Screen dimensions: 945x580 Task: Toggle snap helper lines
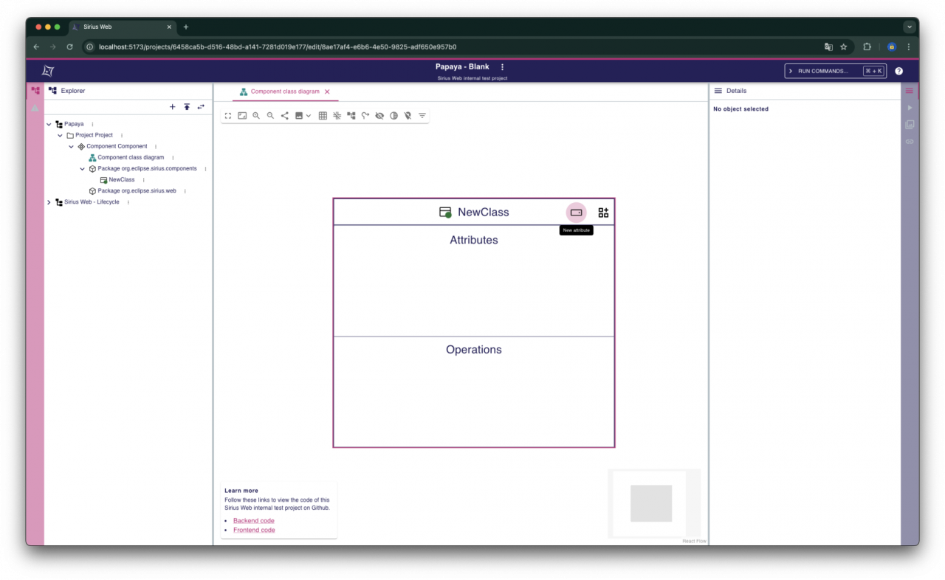tap(337, 116)
